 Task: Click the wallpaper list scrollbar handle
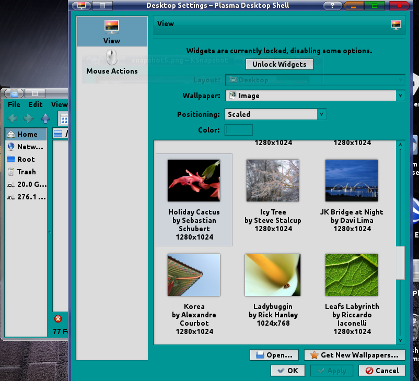400,263
